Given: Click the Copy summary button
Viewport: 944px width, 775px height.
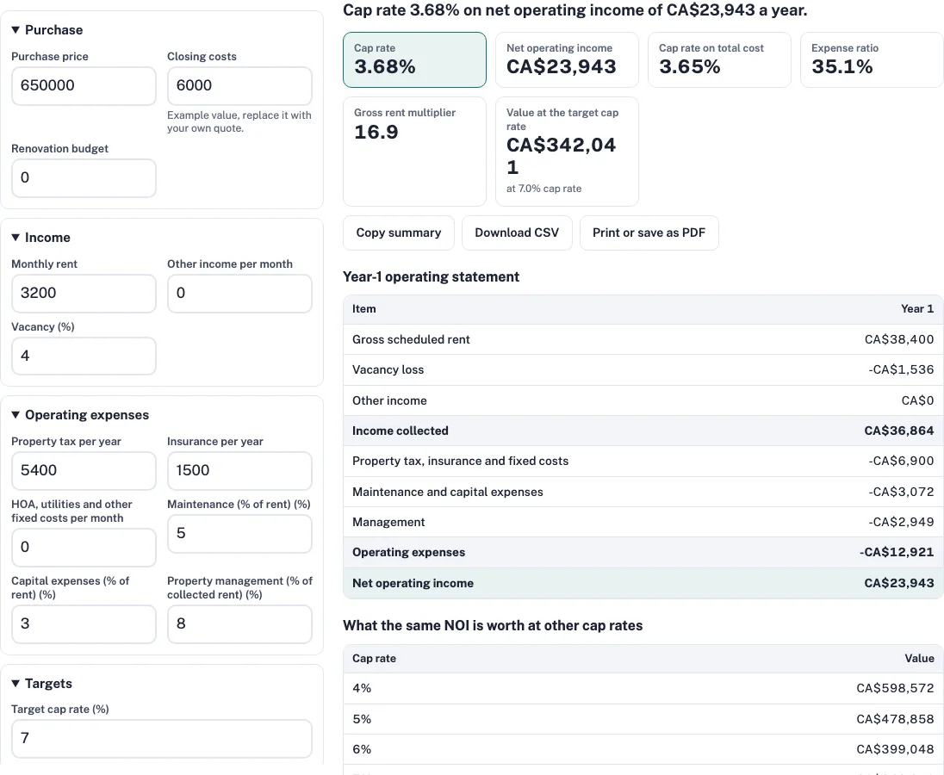Looking at the screenshot, I should coord(399,232).
